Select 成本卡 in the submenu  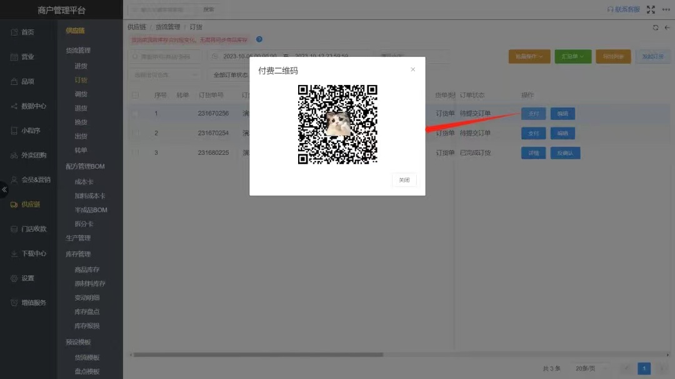[84, 182]
